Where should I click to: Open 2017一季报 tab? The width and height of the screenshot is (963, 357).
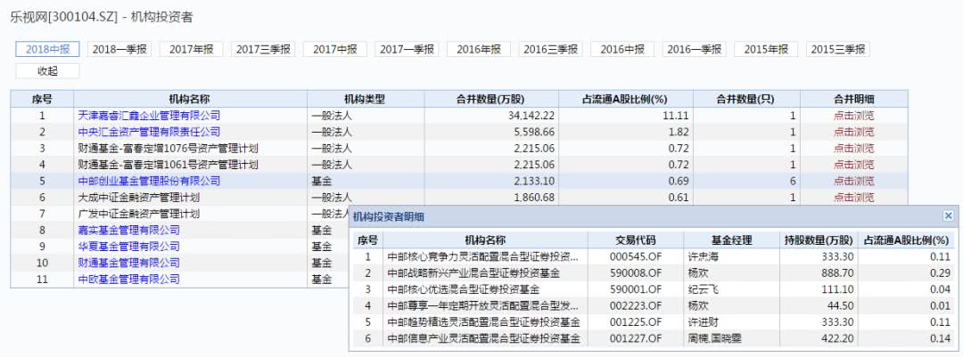pyautogui.click(x=407, y=50)
